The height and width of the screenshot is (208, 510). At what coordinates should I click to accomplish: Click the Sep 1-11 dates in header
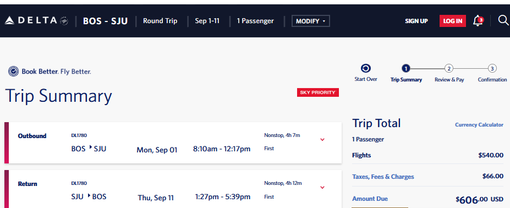coord(207,21)
